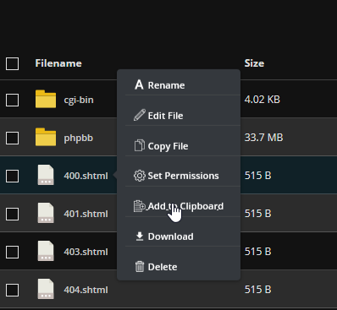
Task: Click the phpbb folder icon
Action: (x=46, y=137)
